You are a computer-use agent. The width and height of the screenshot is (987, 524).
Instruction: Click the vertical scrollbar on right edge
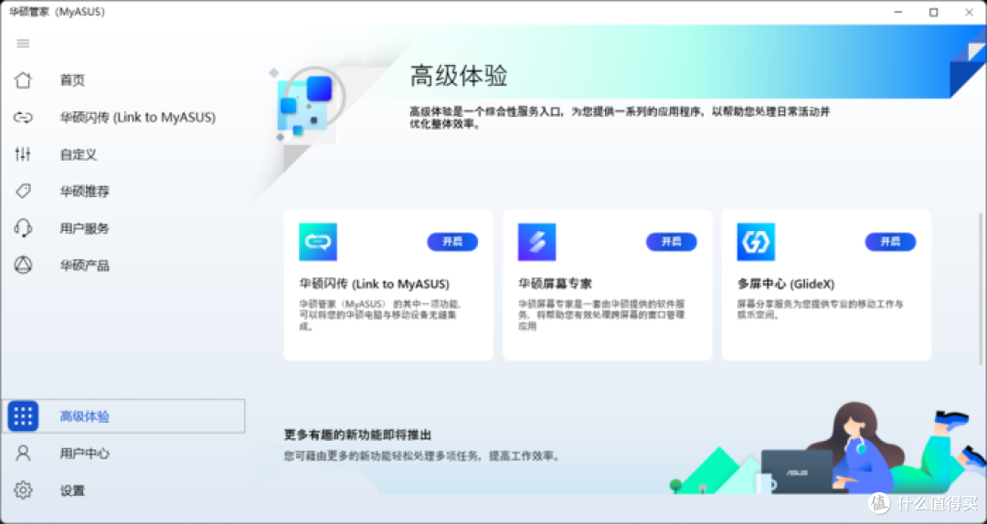coord(981,288)
